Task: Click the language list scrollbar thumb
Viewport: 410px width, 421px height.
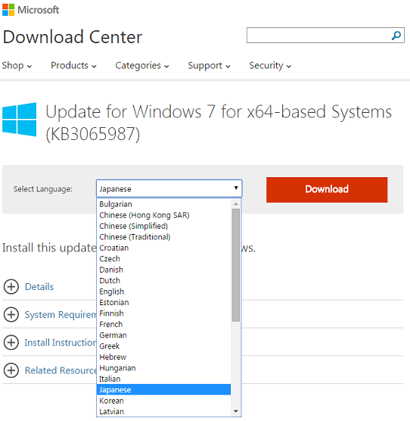Action: tap(236, 265)
